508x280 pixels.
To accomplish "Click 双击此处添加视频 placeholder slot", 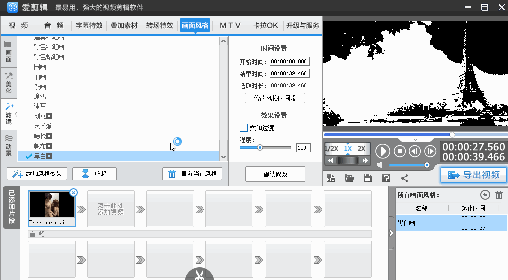I will [111, 209].
